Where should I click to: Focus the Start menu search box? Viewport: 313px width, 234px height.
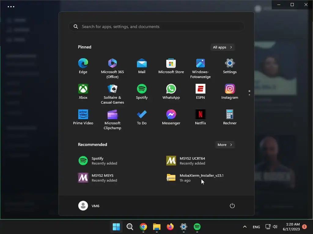coord(156,27)
